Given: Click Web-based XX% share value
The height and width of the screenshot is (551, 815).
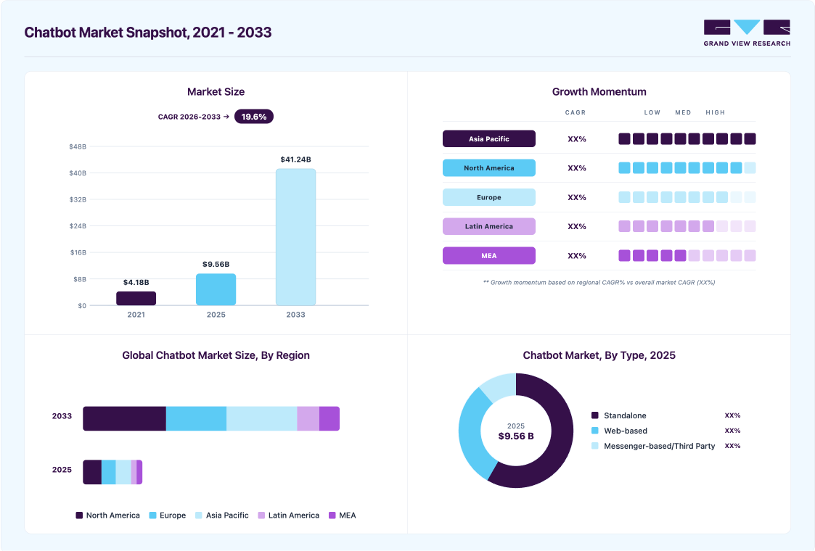Looking at the screenshot, I should [x=732, y=431].
